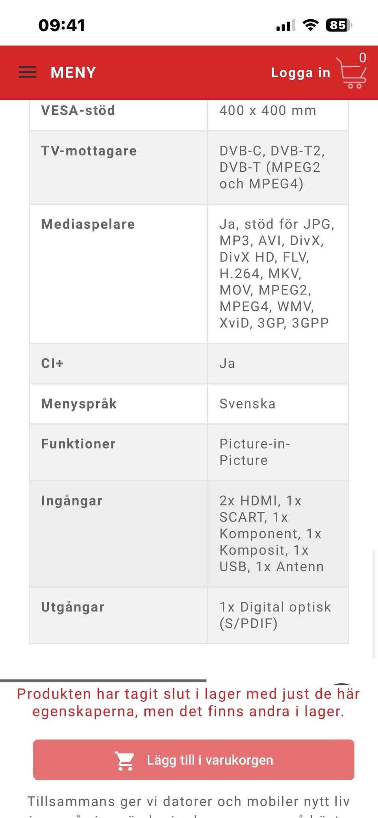Tap the progress bar above stock notice
378x818 pixels.
tap(103, 681)
